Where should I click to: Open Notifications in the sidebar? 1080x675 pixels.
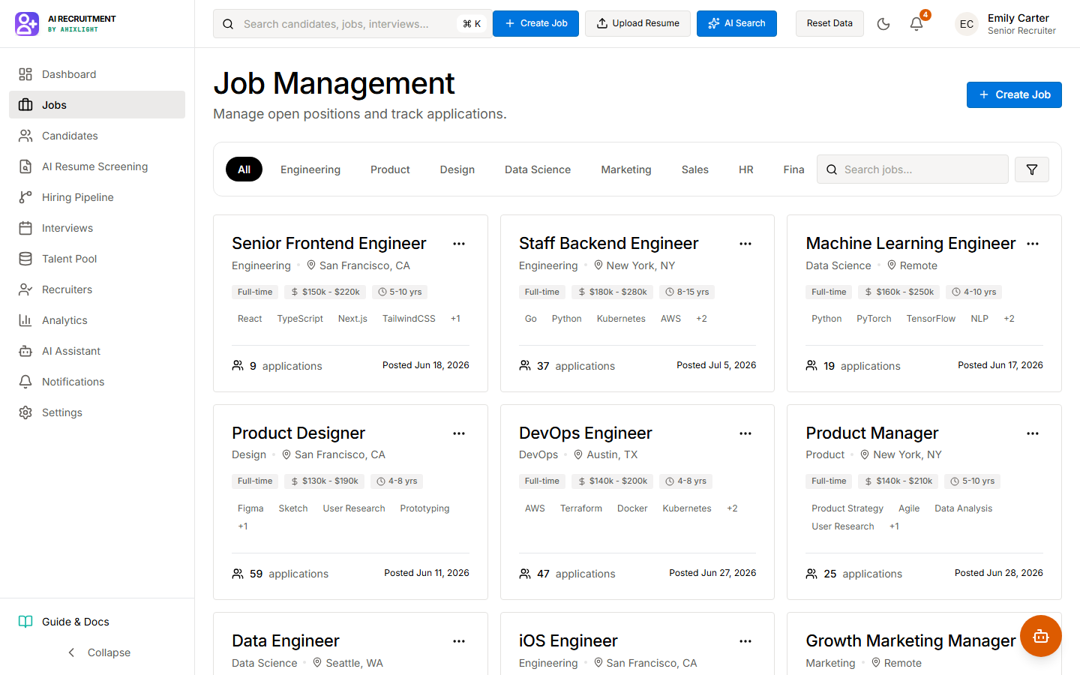tap(97, 382)
